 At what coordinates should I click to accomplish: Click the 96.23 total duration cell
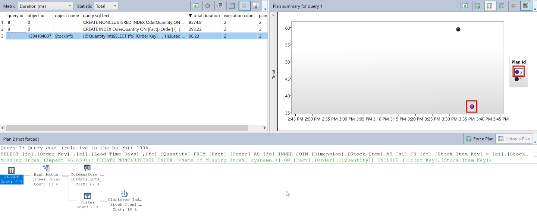point(205,36)
